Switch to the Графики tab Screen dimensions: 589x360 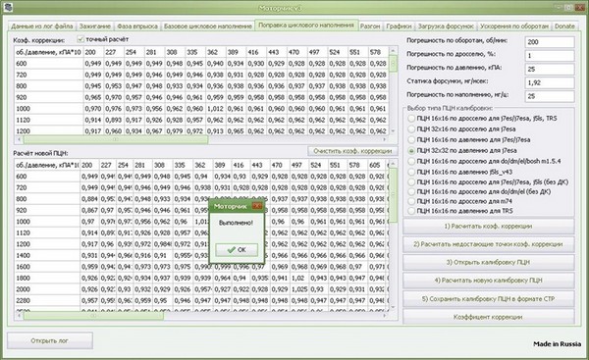[399, 26]
